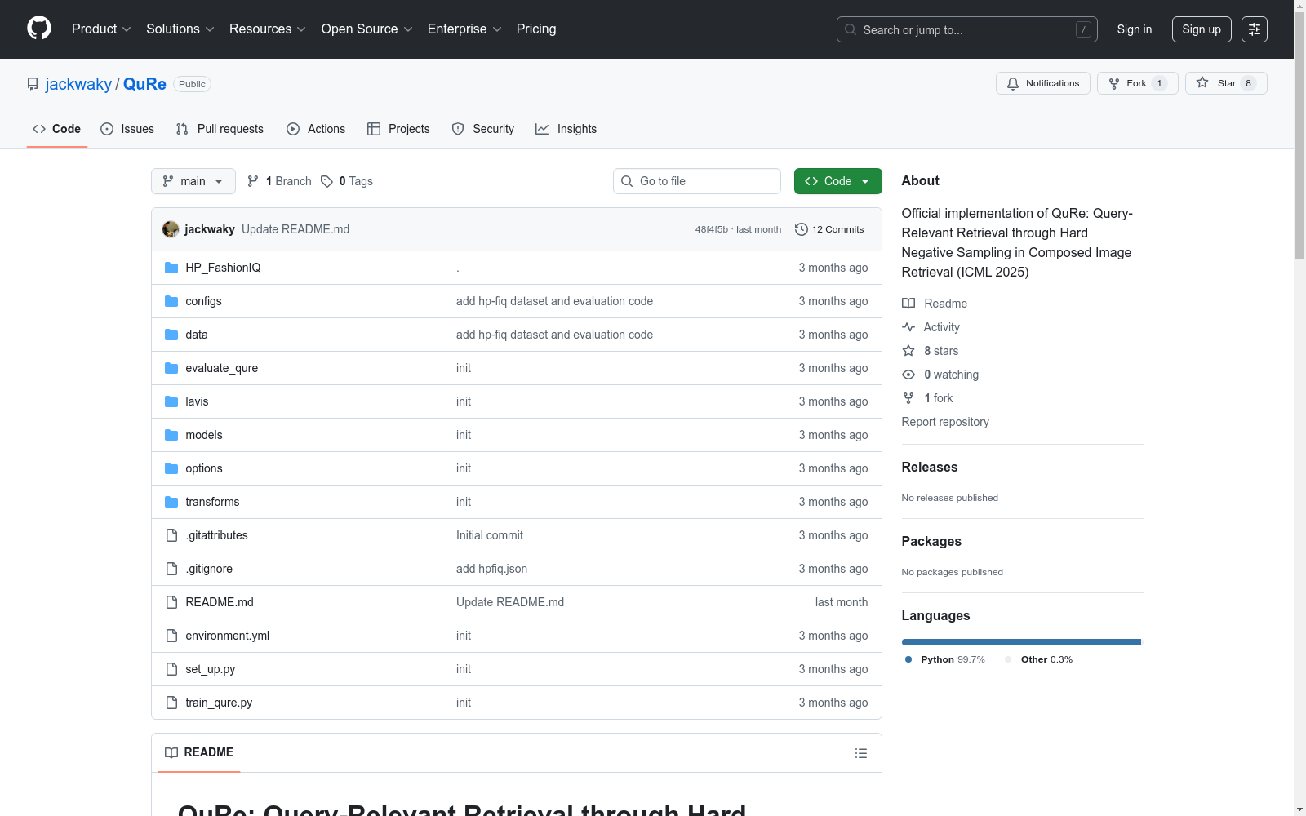Open the Actions tab
Image resolution: width=1306 pixels, height=816 pixels.
(316, 129)
